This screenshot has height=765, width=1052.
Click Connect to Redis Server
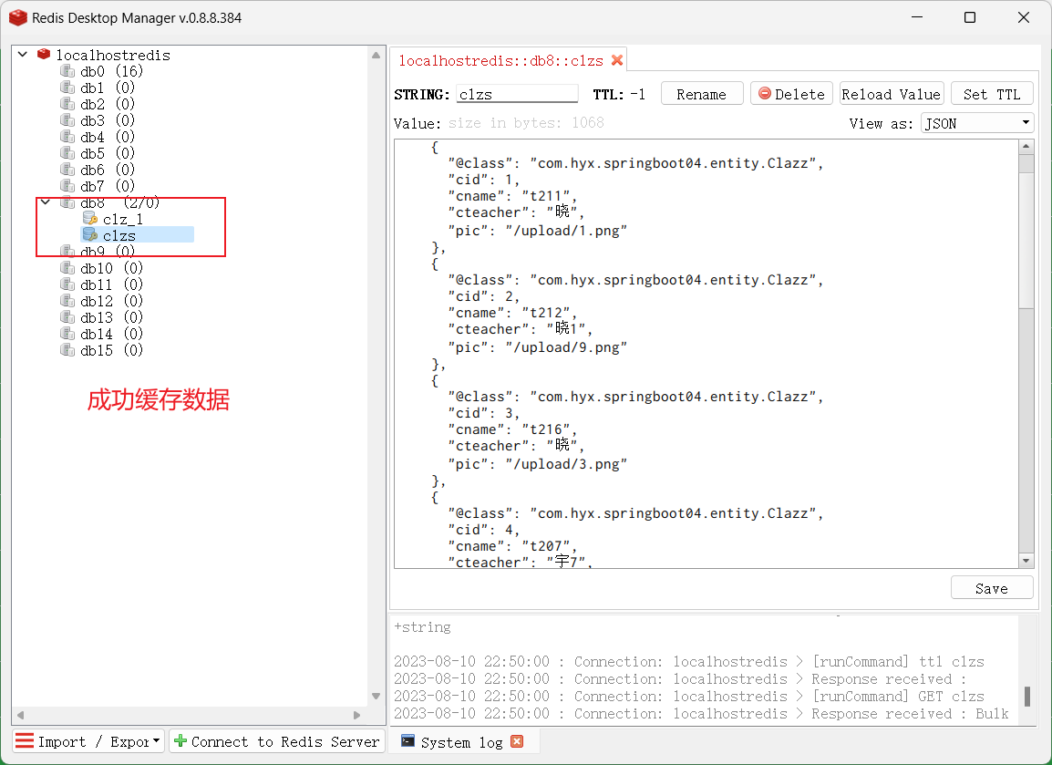pos(277,741)
